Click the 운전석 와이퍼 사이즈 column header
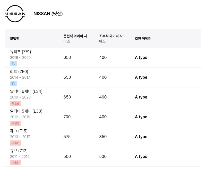This screenshot has width=206, height=170. point(75,39)
